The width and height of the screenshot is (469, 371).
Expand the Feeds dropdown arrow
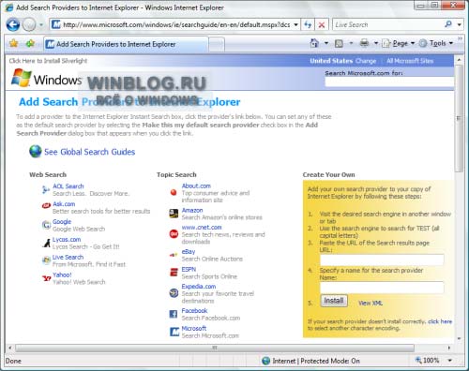[351, 43]
